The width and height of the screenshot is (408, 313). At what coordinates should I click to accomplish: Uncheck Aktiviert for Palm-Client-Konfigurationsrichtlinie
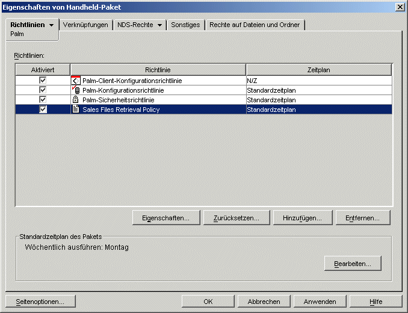(x=43, y=81)
